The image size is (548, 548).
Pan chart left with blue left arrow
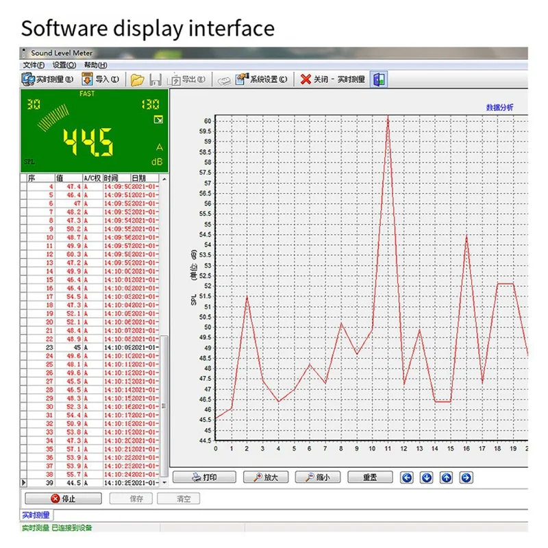(407, 477)
